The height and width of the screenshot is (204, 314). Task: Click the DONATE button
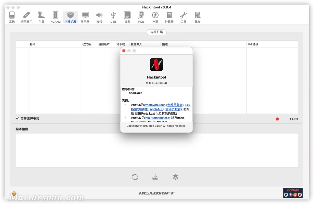coord(293,193)
